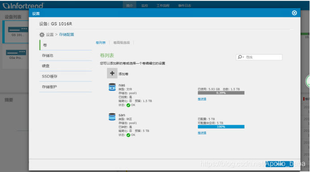This screenshot has width=310, height=172.
Task: Click the san 已配置: 5 TB text
Action: point(206,119)
